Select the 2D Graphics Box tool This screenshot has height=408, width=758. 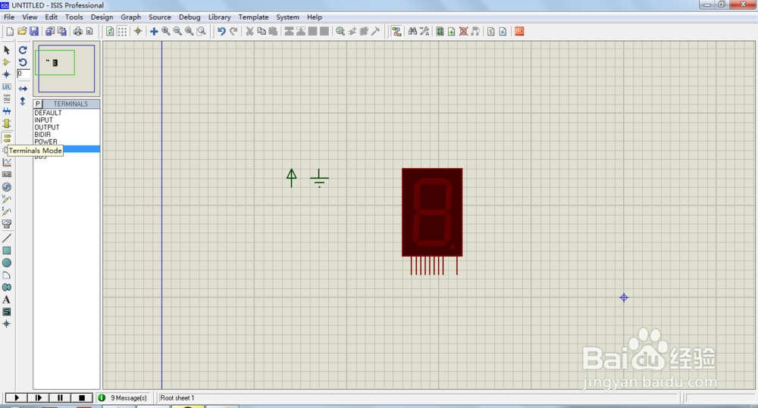[x=7, y=251]
